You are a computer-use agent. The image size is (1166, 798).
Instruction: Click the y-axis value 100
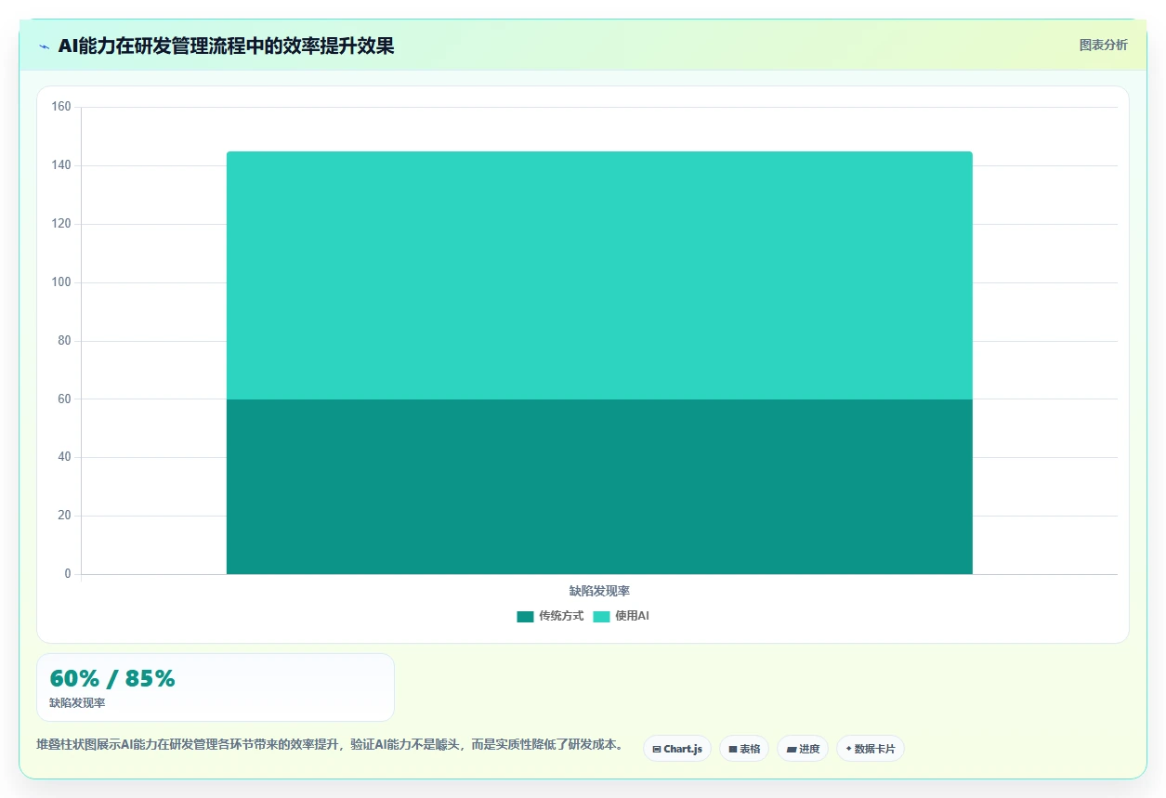click(61, 282)
